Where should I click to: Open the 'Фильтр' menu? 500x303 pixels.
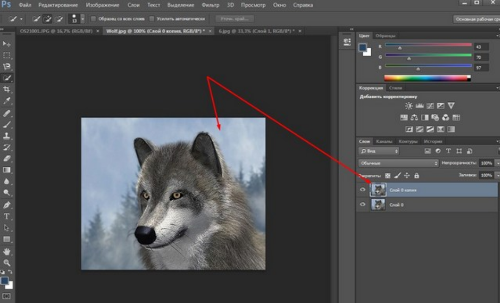click(210, 5)
